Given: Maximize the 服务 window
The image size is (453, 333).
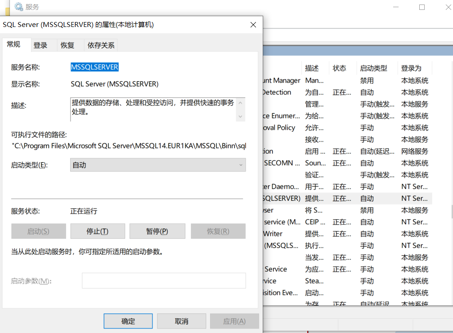Looking at the screenshot, I should (422, 7).
